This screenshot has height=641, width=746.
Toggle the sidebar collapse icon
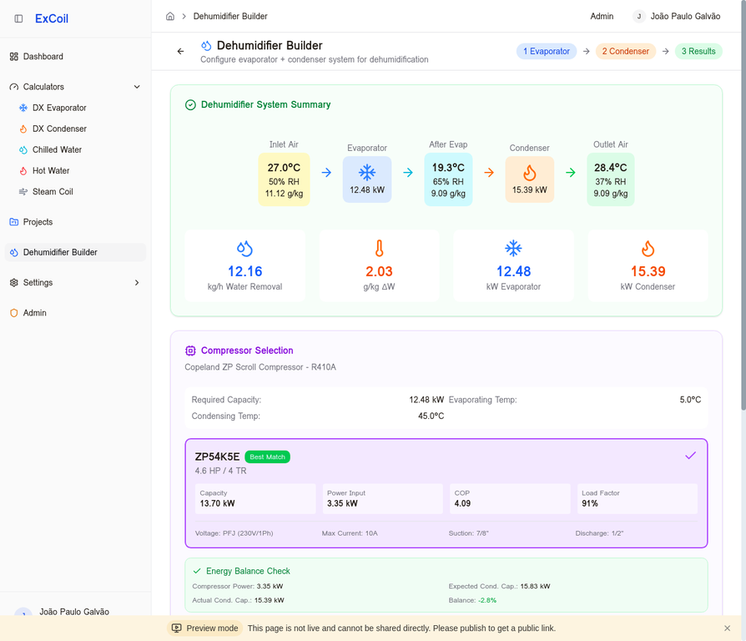pyautogui.click(x=19, y=18)
